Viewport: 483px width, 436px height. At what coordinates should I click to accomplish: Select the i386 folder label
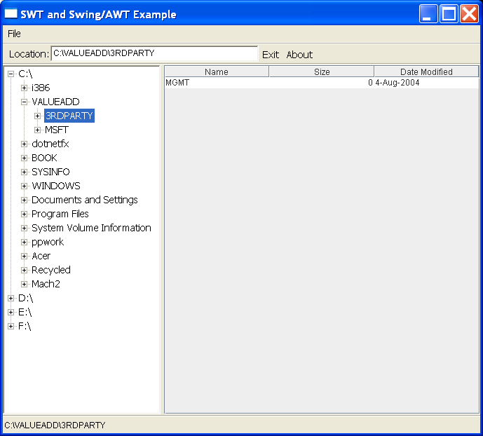tap(41, 88)
